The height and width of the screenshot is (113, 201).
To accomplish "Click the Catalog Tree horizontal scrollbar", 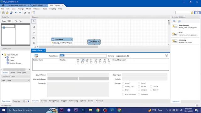I will tap(14, 69).
